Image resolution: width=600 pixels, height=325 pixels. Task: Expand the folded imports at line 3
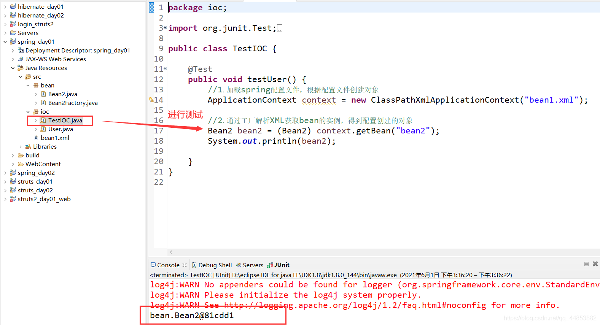tap(165, 28)
